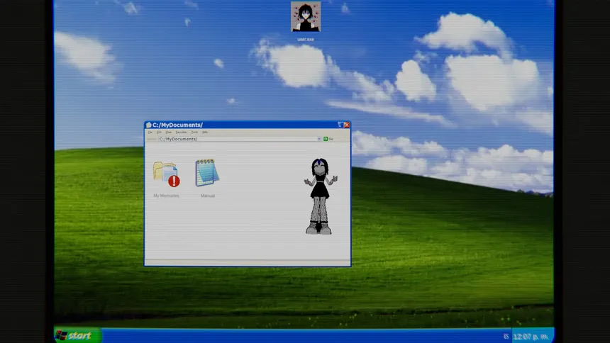Click the taskbar clock showing 12:07 p. m.
Viewport: 610px width, 343px height.
(x=531, y=337)
